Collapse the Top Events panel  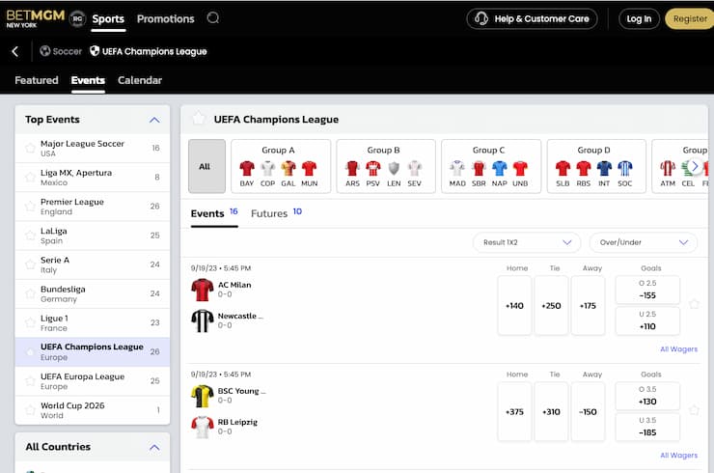(154, 120)
